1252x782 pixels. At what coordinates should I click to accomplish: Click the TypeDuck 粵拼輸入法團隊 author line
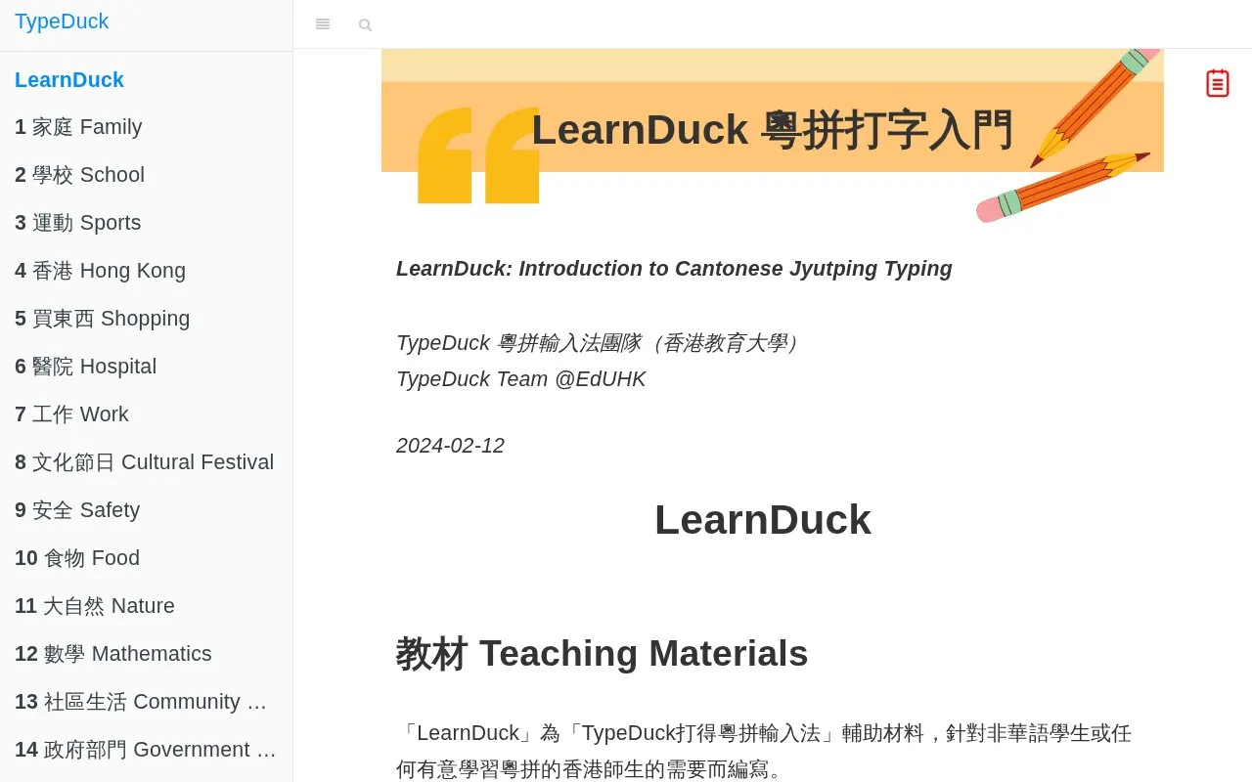598,343
